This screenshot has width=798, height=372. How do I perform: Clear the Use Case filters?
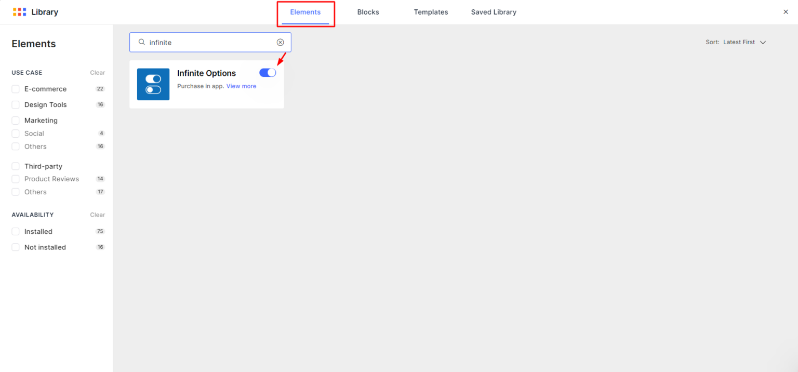[97, 73]
